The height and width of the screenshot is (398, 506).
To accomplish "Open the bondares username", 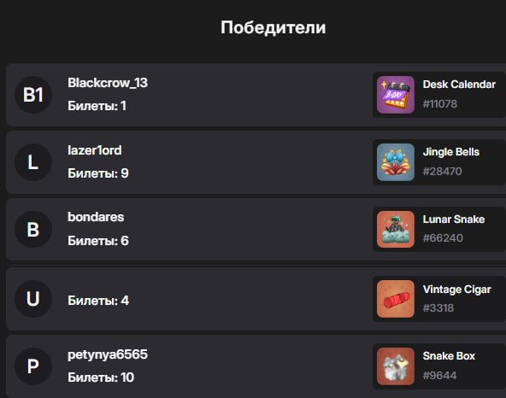I will 96,217.
